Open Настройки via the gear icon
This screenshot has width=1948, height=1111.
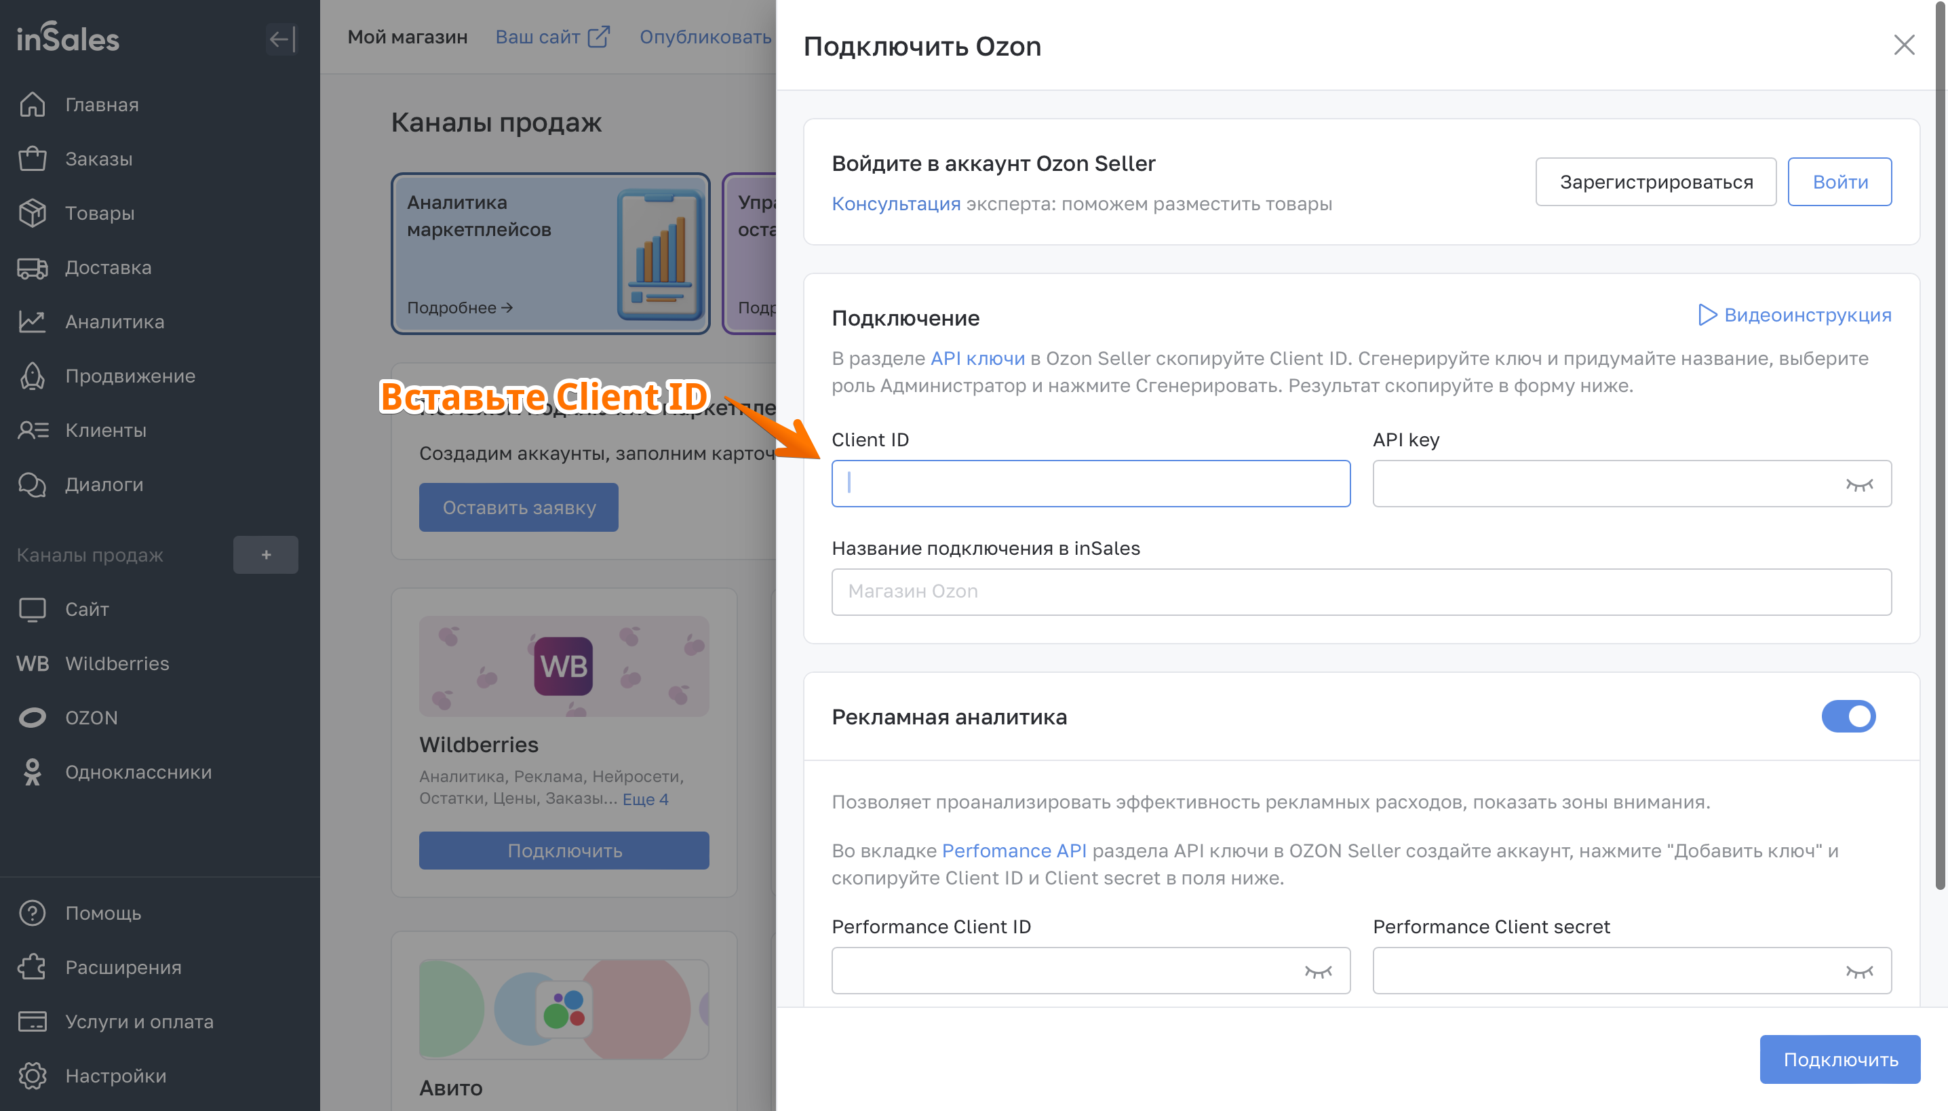[32, 1076]
